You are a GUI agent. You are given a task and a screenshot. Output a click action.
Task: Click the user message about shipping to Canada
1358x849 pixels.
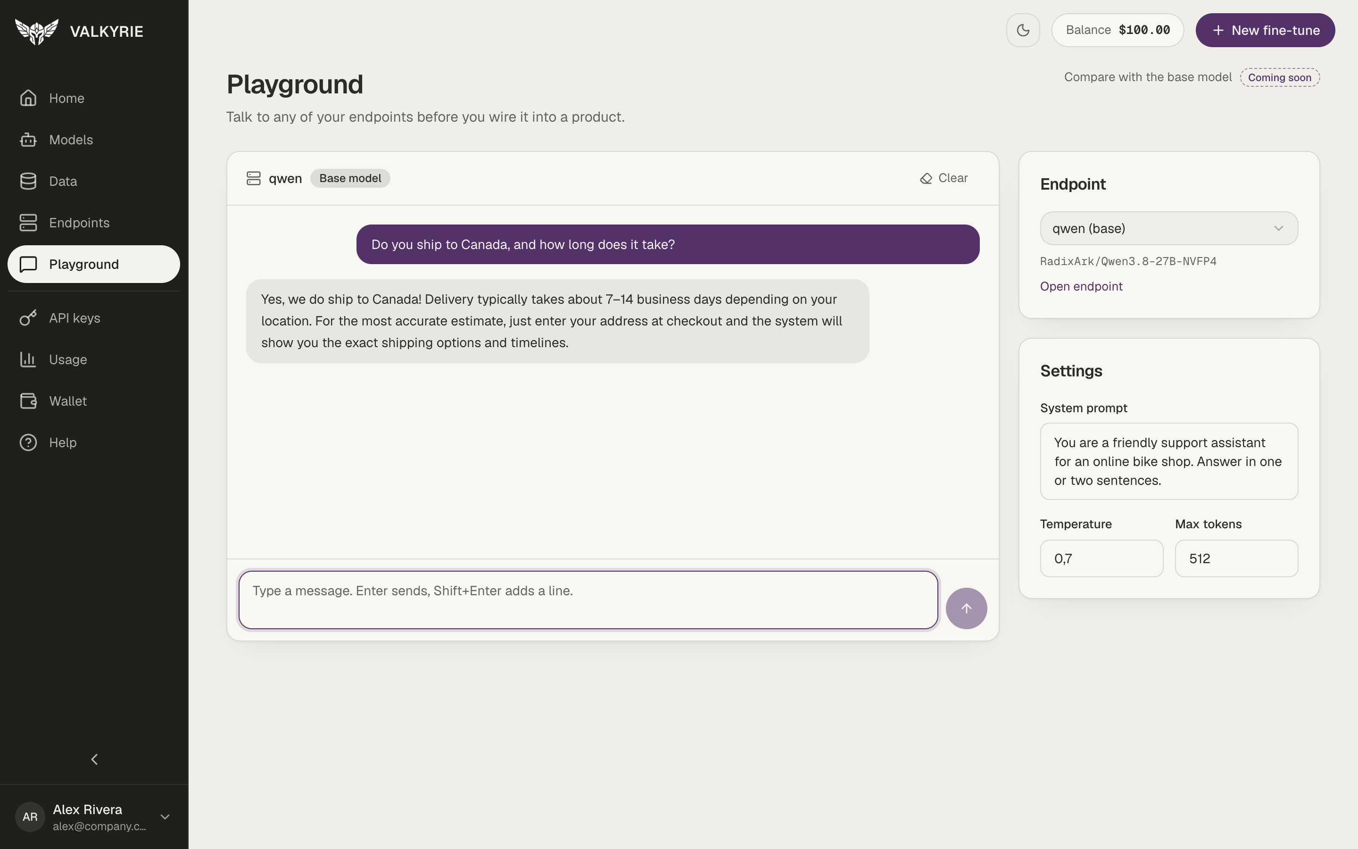(668, 244)
